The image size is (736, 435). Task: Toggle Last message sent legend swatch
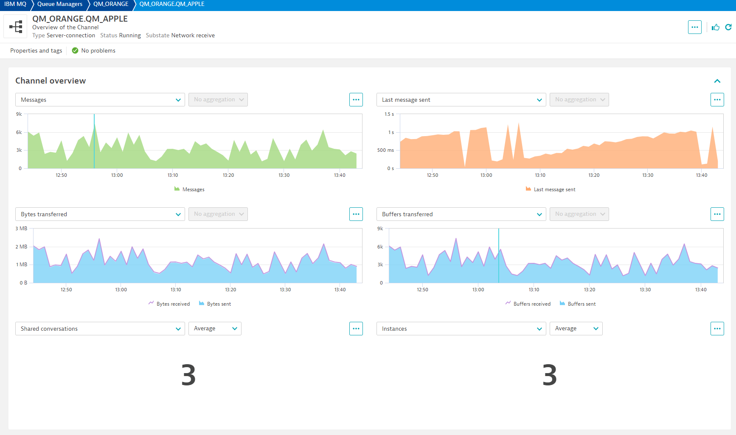coord(528,189)
